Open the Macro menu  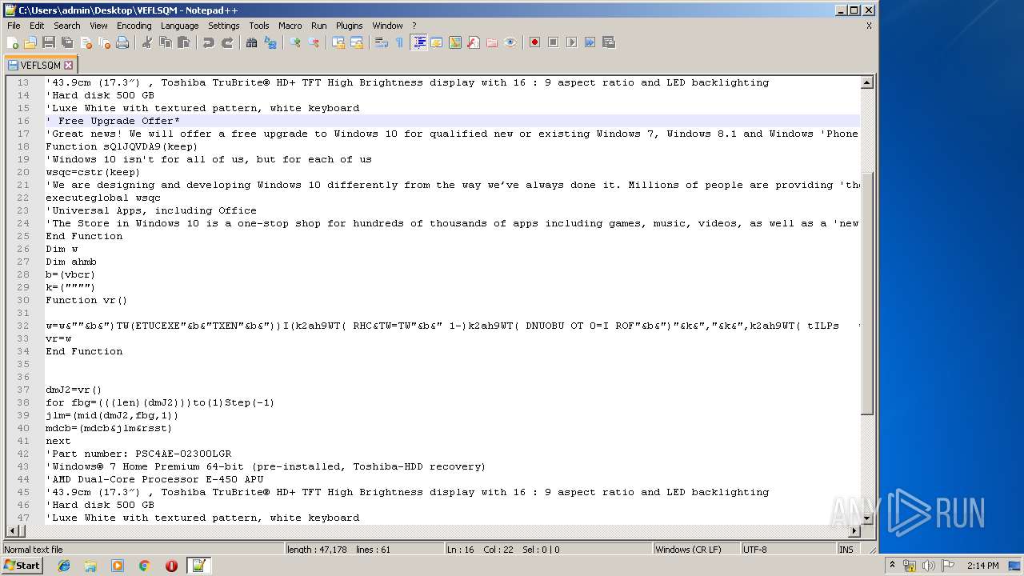(290, 26)
